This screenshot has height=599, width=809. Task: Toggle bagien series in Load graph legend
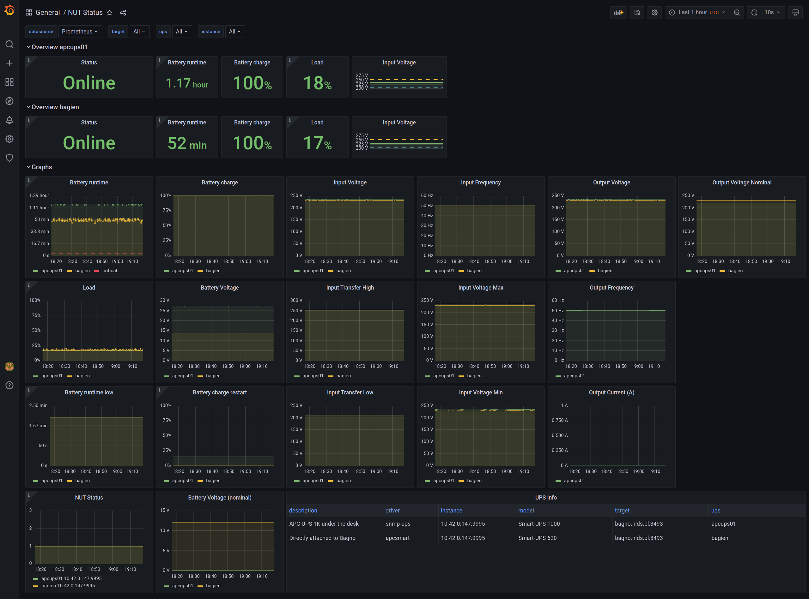point(82,376)
